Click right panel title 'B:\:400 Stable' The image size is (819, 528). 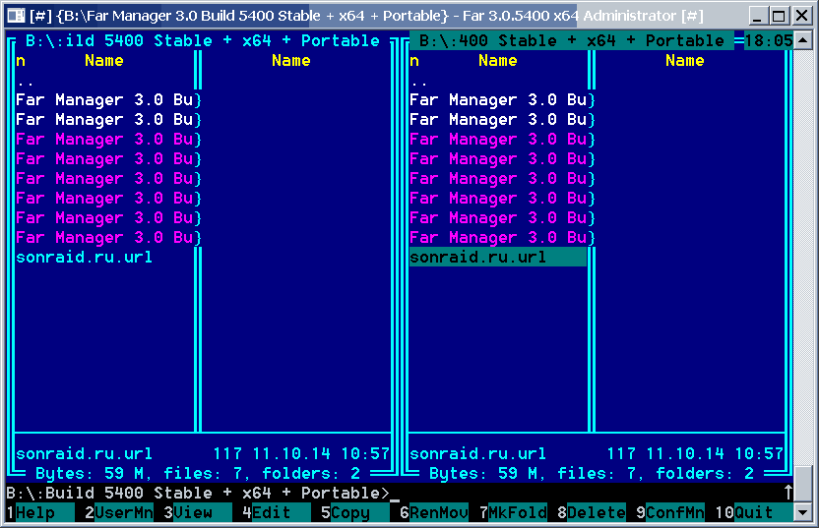pyautogui.click(x=572, y=40)
